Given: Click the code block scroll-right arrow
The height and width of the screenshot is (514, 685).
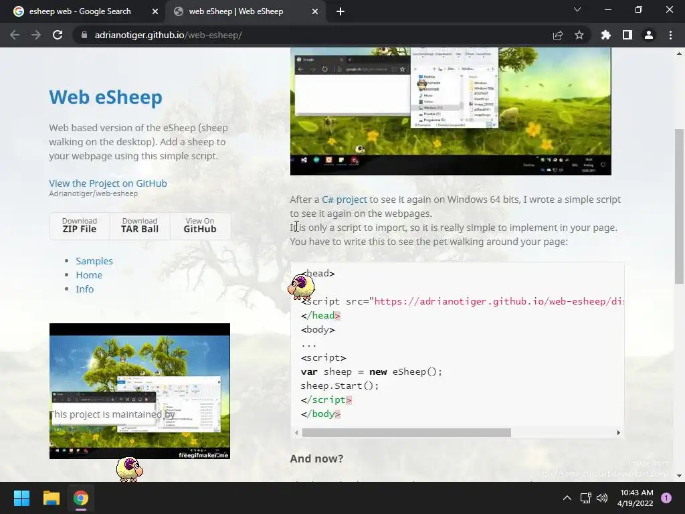Looking at the screenshot, I should pyautogui.click(x=619, y=433).
